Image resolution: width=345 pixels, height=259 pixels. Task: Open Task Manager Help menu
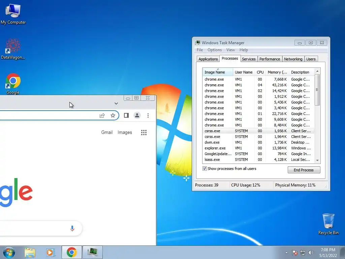click(x=244, y=50)
